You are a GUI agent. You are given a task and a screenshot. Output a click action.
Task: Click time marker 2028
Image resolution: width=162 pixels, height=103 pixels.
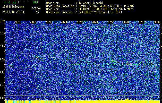tap(126, 22)
